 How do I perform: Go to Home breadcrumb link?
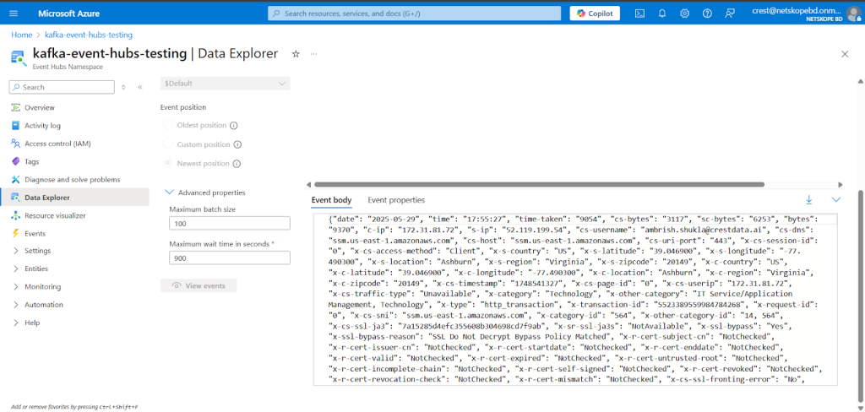(x=21, y=35)
